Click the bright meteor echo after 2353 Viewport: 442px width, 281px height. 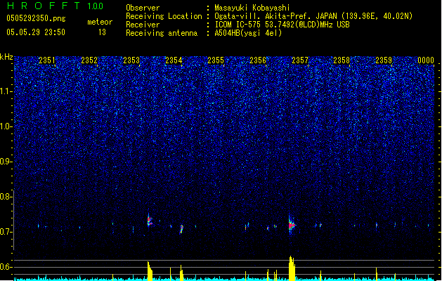tap(150, 221)
